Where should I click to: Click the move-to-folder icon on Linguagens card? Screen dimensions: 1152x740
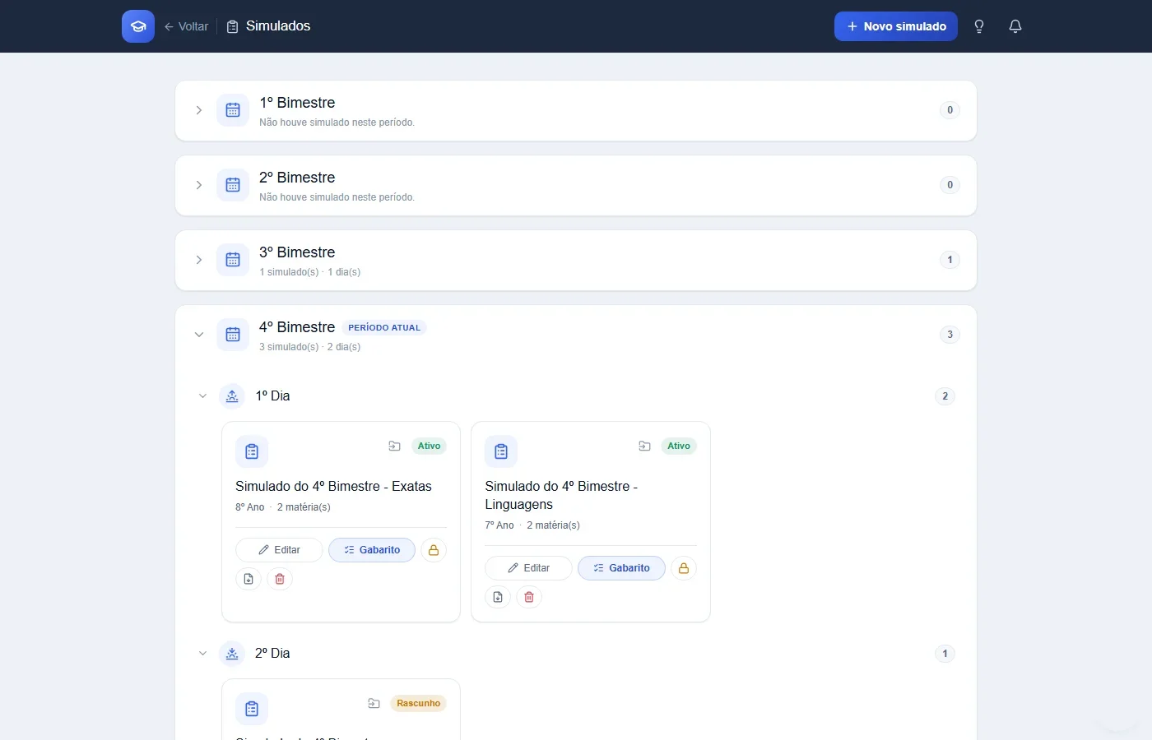pos(645,446)
